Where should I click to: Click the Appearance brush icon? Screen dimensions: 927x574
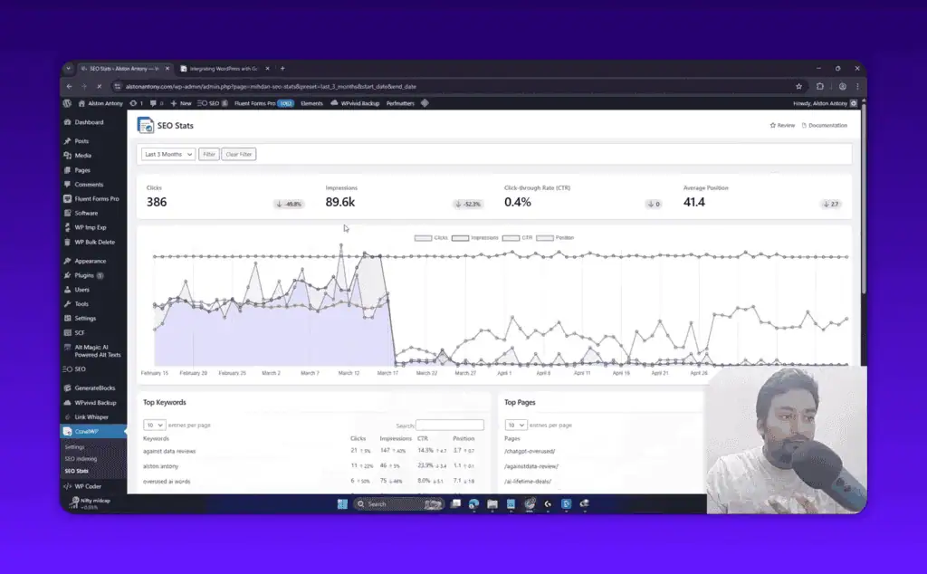[67, 261]
